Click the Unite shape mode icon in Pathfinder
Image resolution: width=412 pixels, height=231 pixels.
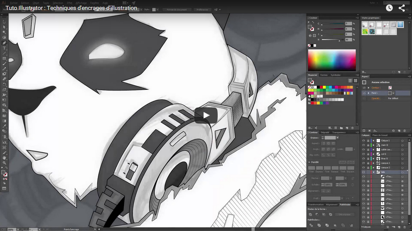point(310,215)
